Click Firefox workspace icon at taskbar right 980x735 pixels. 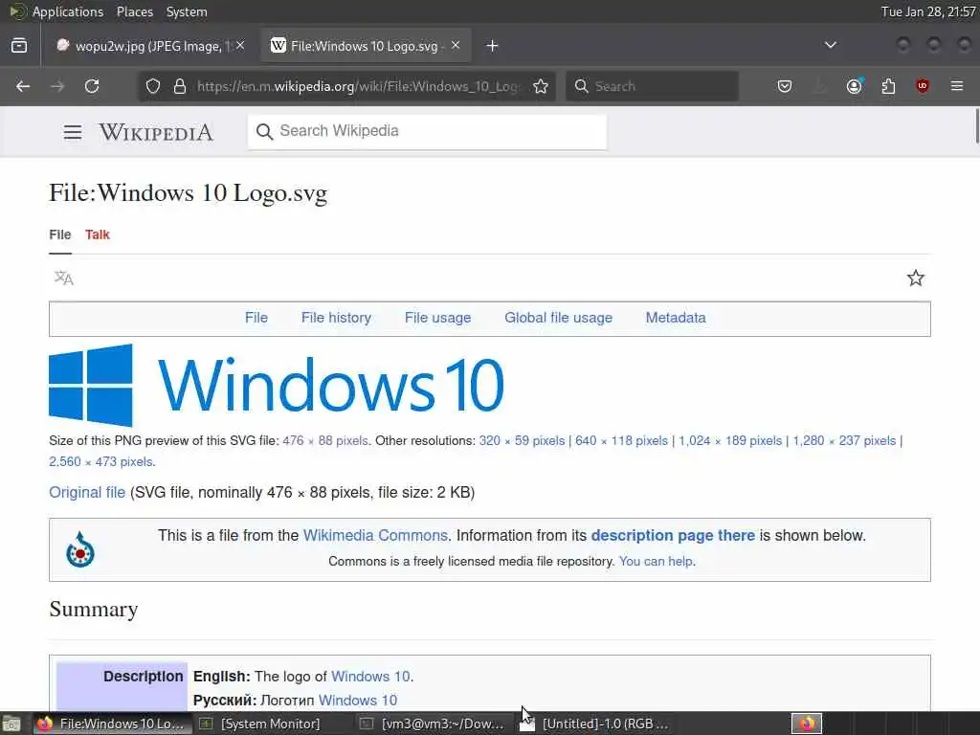pyautogui.click(x=807, y=724)
